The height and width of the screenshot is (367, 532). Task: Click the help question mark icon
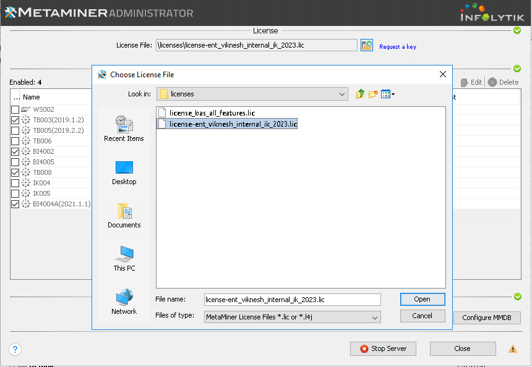pyautogui.click(x=15, y=349)
